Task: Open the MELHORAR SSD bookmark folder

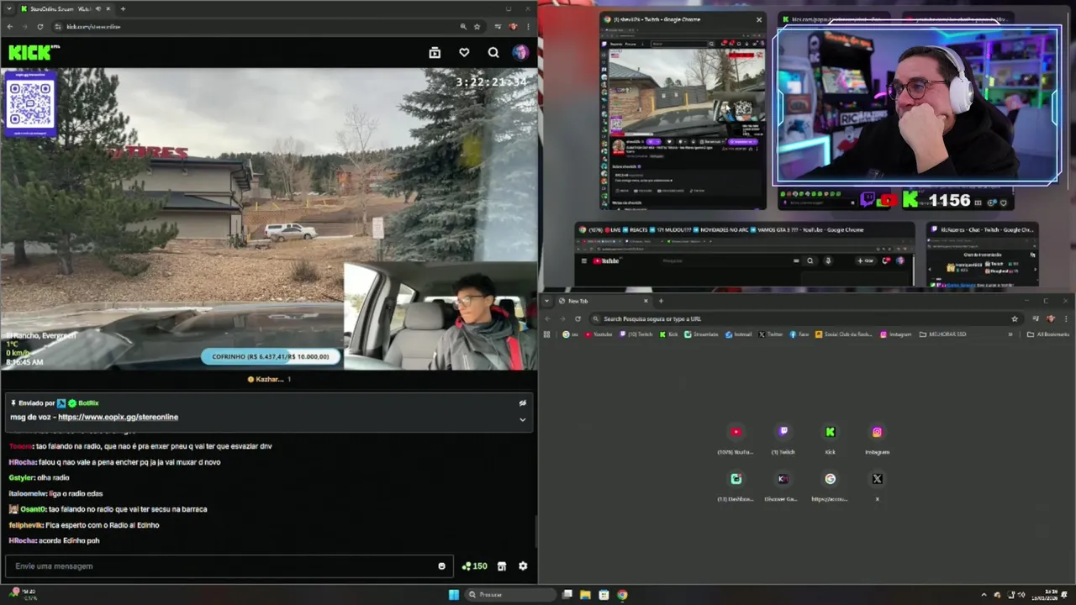Action: [943, 334]
